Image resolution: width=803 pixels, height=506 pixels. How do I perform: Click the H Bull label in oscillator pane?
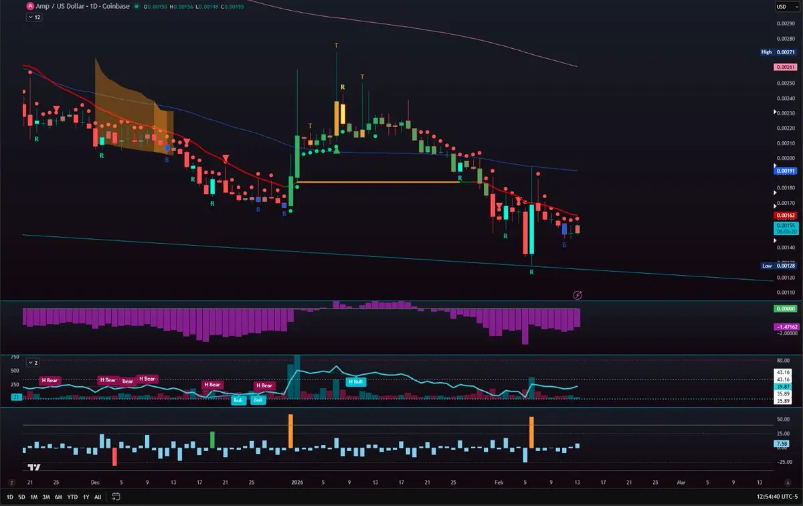click(355, 382)
